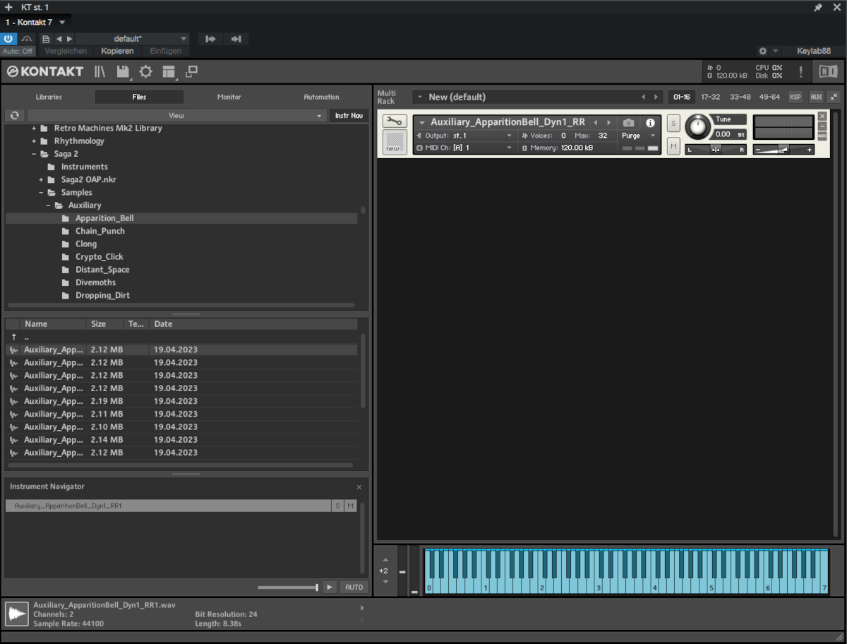Toggle rack header minimize arrows icon
Image resolution: width=847 pixels, height=644 pixels.
pos(834,97)
